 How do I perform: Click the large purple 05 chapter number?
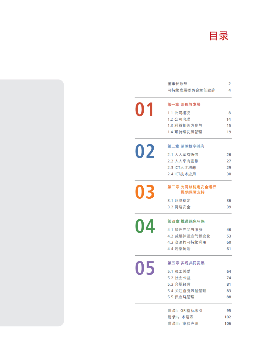point(145,268)
